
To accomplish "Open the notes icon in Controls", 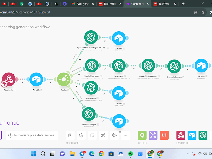I will [x=92, y=135].
